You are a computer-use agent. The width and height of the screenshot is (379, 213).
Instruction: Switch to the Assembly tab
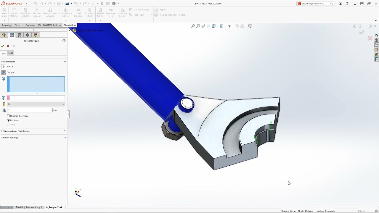pos(7,25)
